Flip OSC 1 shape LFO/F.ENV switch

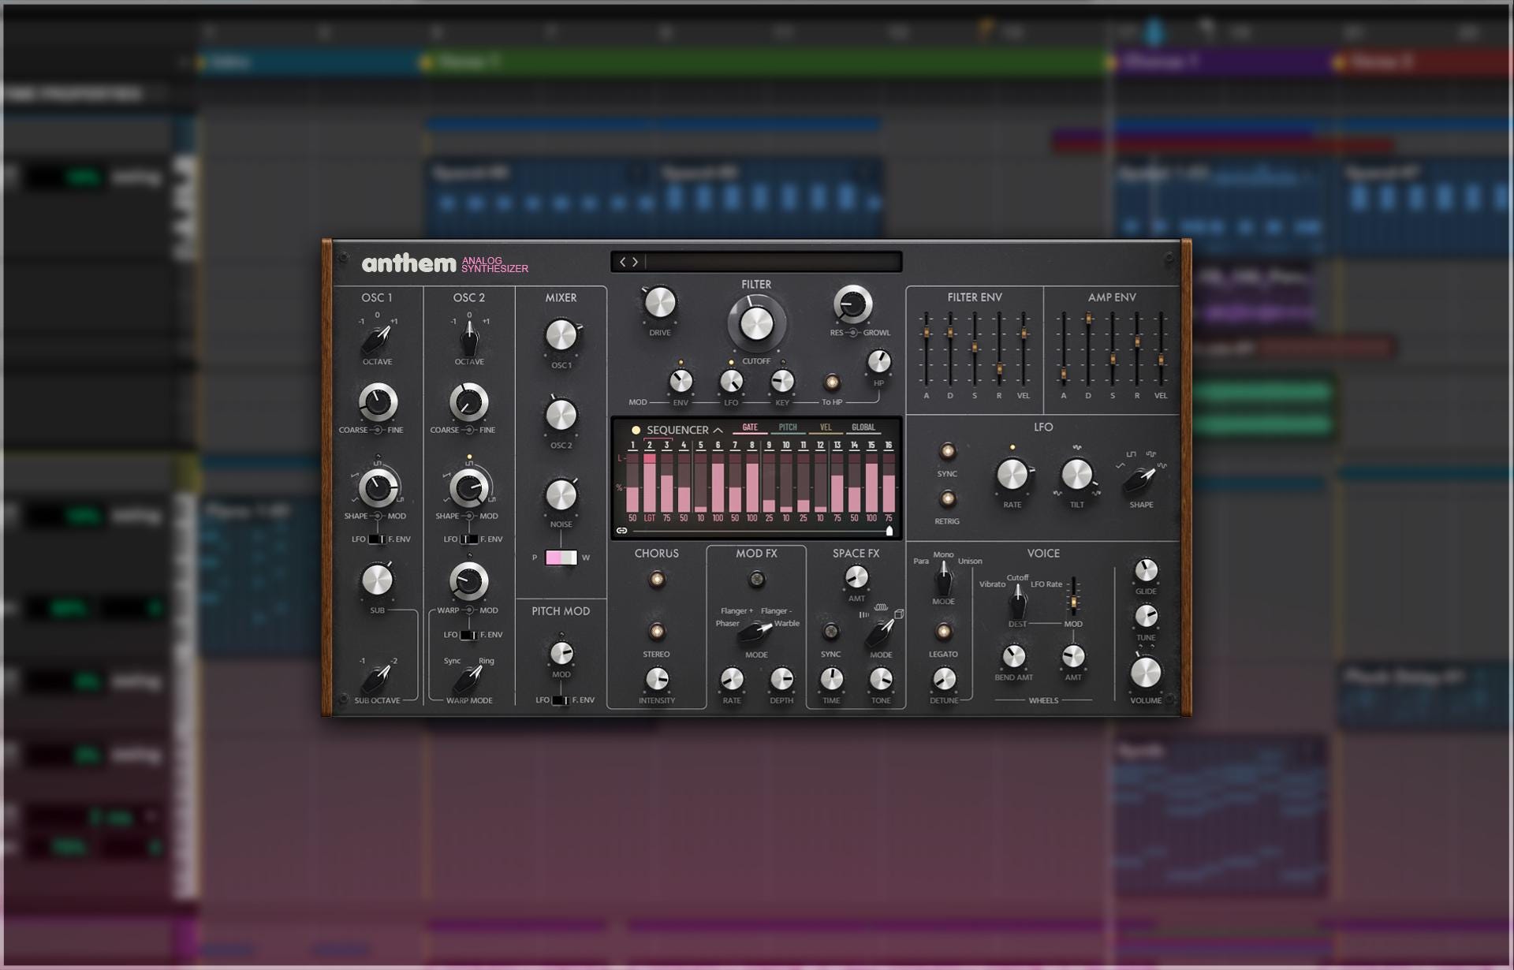(377, 539)
